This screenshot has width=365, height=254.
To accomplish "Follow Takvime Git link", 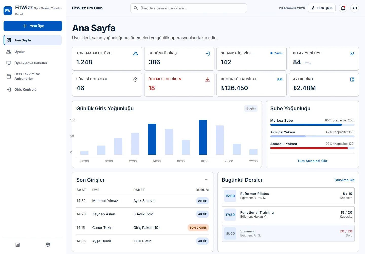I will (x=344, y=180).
